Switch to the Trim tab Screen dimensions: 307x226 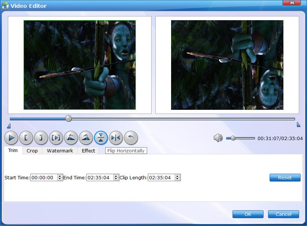pos(13,151)
